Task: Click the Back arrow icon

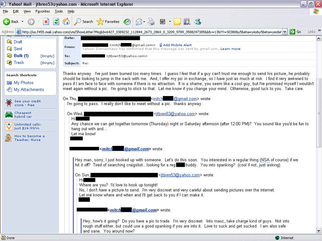Action: point(6,22)
